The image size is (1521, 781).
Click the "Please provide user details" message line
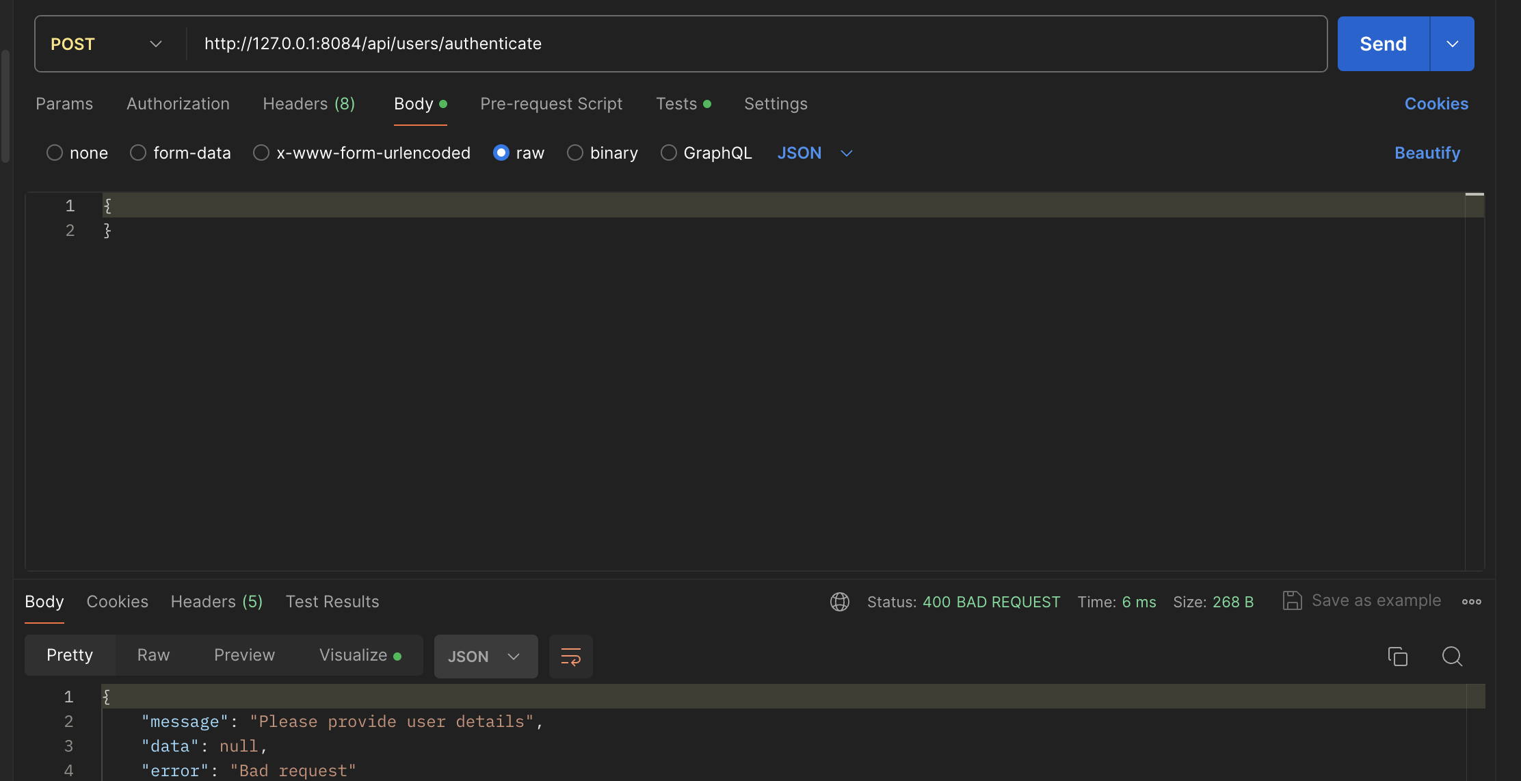point(342,722)
